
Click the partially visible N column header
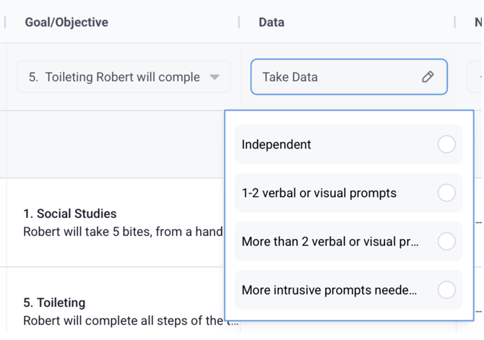coord(477,22)
